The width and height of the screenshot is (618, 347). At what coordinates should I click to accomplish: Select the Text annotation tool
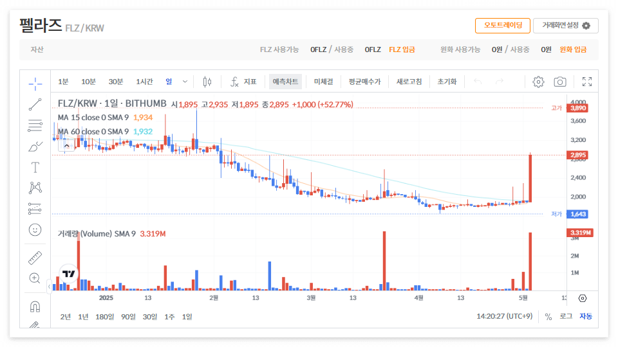(35, 168)
